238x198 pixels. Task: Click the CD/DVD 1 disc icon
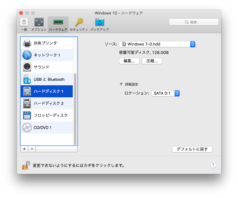tap(27, 127)
